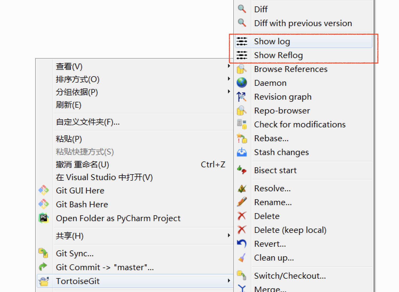Open the TortoiseGit submenu arrow
This screenshot has height=292, width=399.
[x=229, y=281]
